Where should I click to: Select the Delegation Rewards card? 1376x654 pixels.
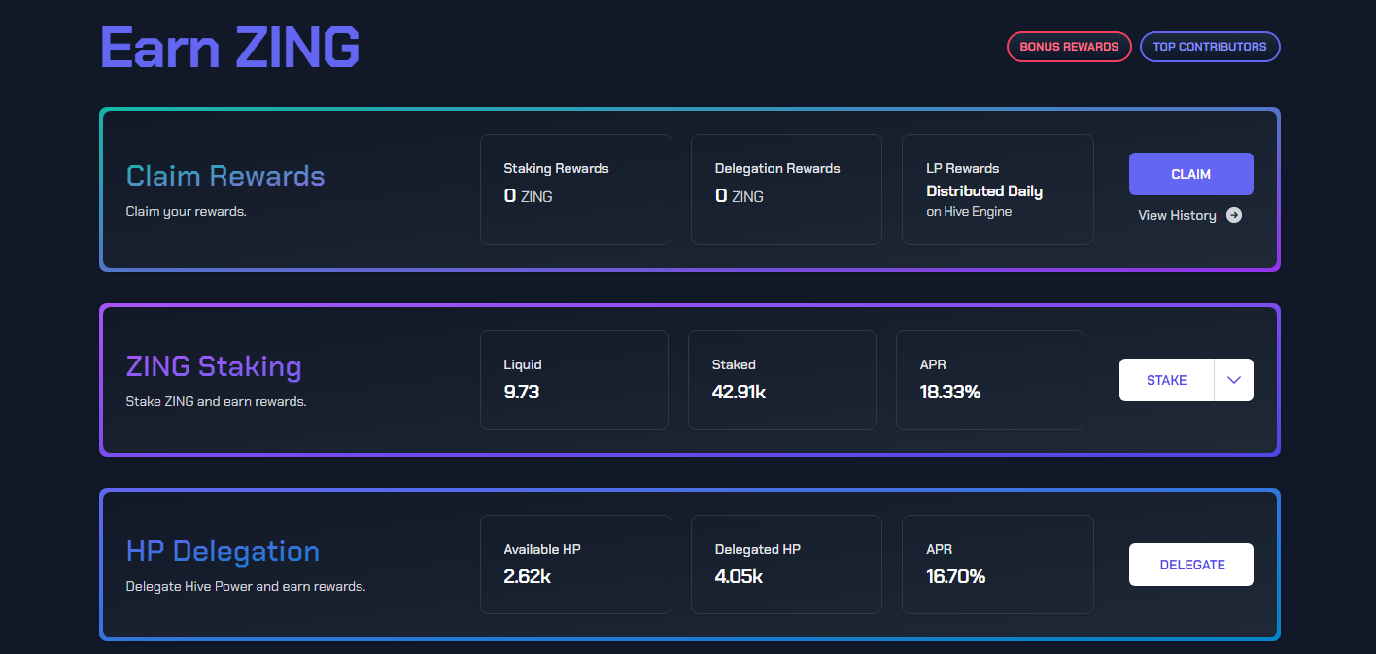787,189
